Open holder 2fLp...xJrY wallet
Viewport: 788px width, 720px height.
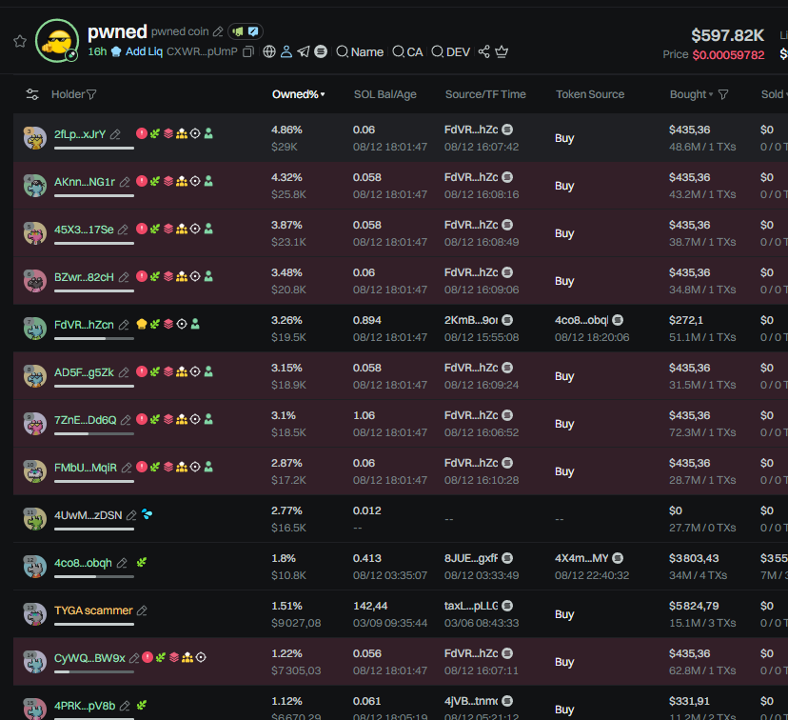(80, 134)
